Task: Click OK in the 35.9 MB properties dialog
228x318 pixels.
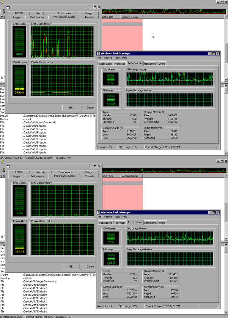Action: pos(71,107)
